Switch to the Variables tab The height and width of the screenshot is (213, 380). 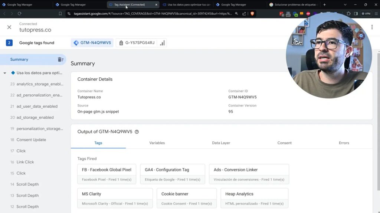pos(157,143)
